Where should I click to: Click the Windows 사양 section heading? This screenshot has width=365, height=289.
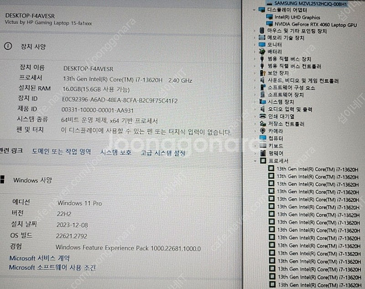[x=32, y=180]
